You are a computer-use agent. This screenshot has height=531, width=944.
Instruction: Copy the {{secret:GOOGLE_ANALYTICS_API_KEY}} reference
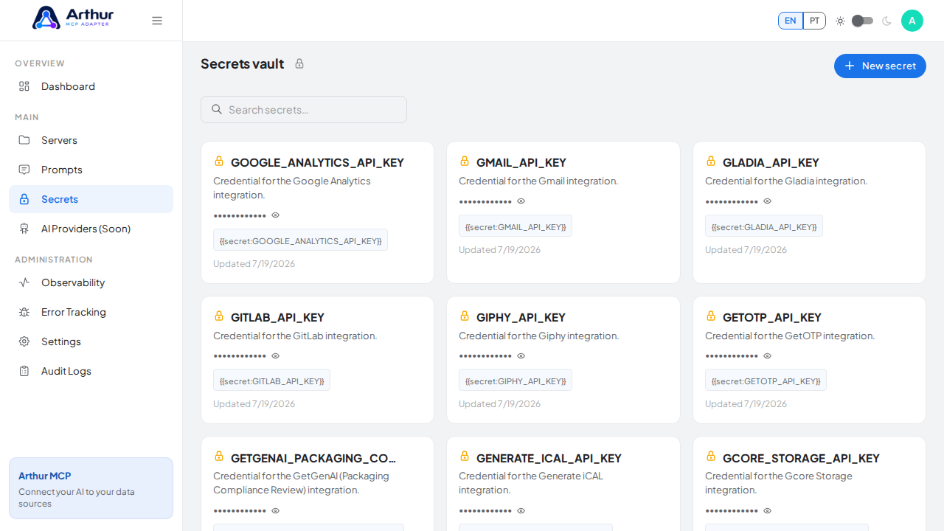(300, 240)
